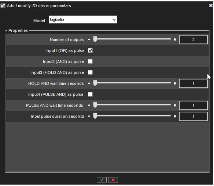Screen dimensions: 214x186
Task: Click the Number of outputs value field
Action: tap(193, 39)
